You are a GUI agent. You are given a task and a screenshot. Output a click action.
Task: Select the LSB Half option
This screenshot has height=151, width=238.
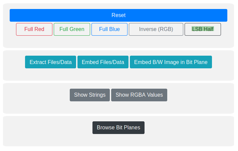coord(203,29)
